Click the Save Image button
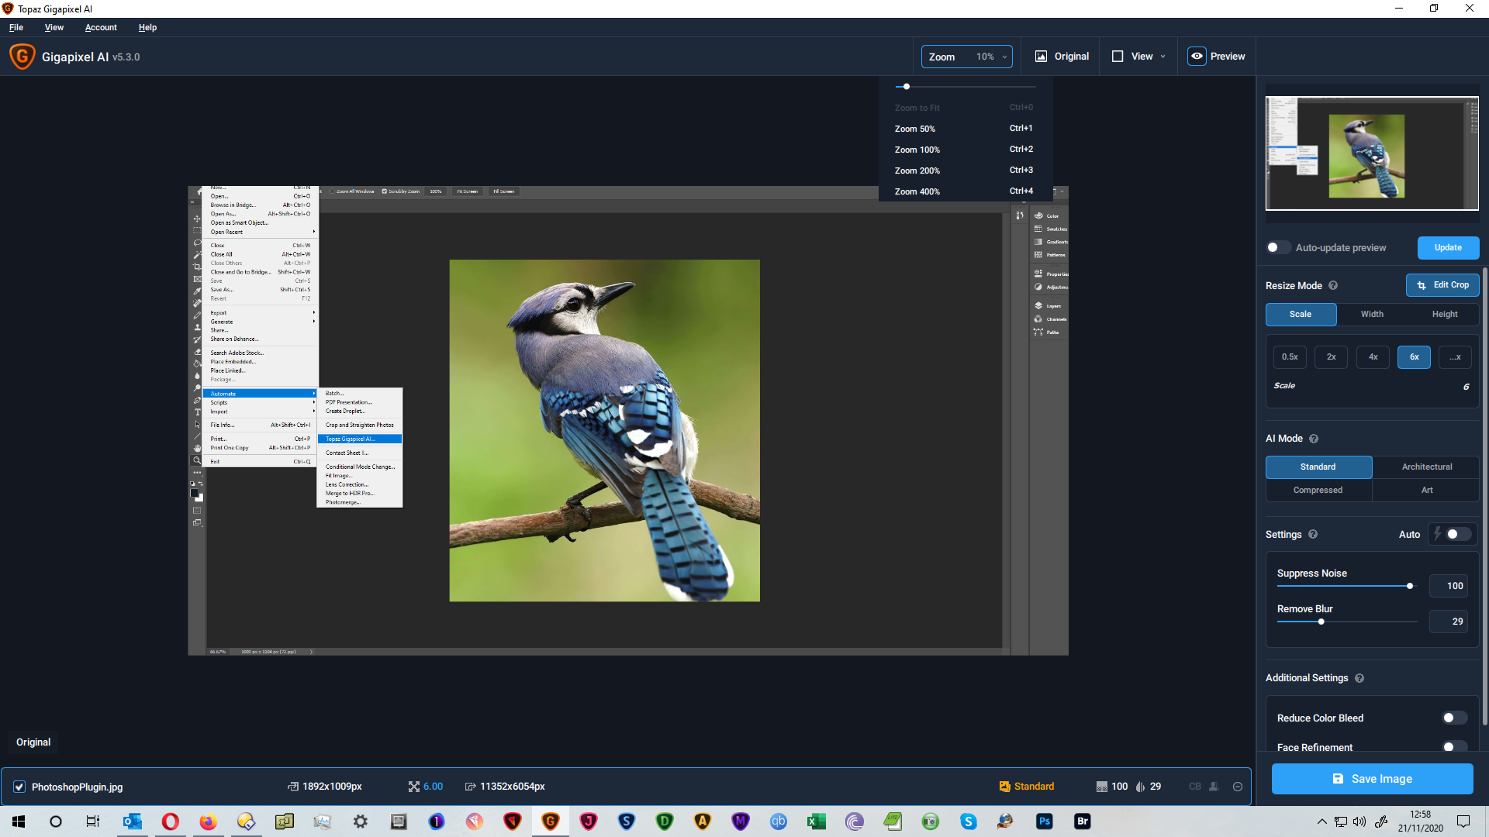This screenshot has width=1489, height=837. point(1372,779)
